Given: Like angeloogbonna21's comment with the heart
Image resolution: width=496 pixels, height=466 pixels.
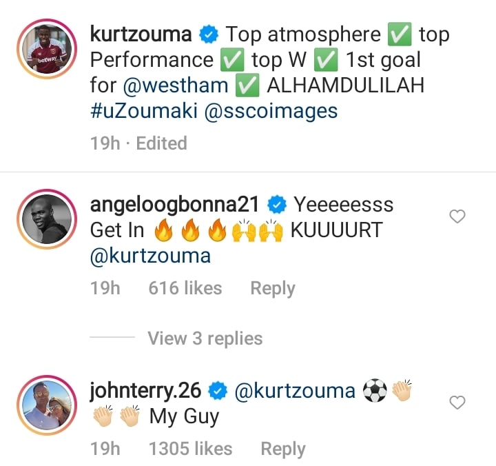Looking at the screenshot, I should point(457,216).
